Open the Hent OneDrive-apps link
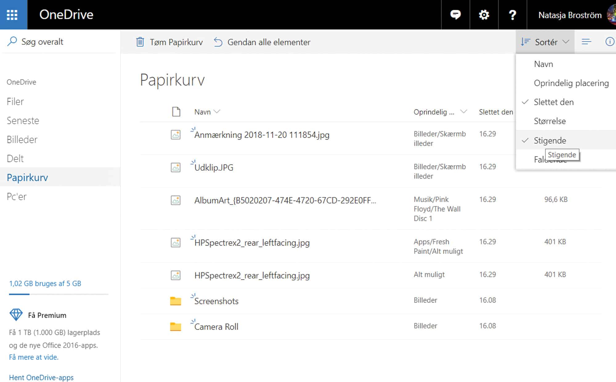 (41, 377)
